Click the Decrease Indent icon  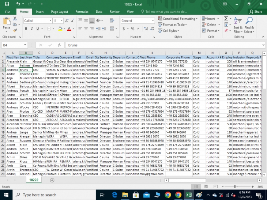(98, 29)
